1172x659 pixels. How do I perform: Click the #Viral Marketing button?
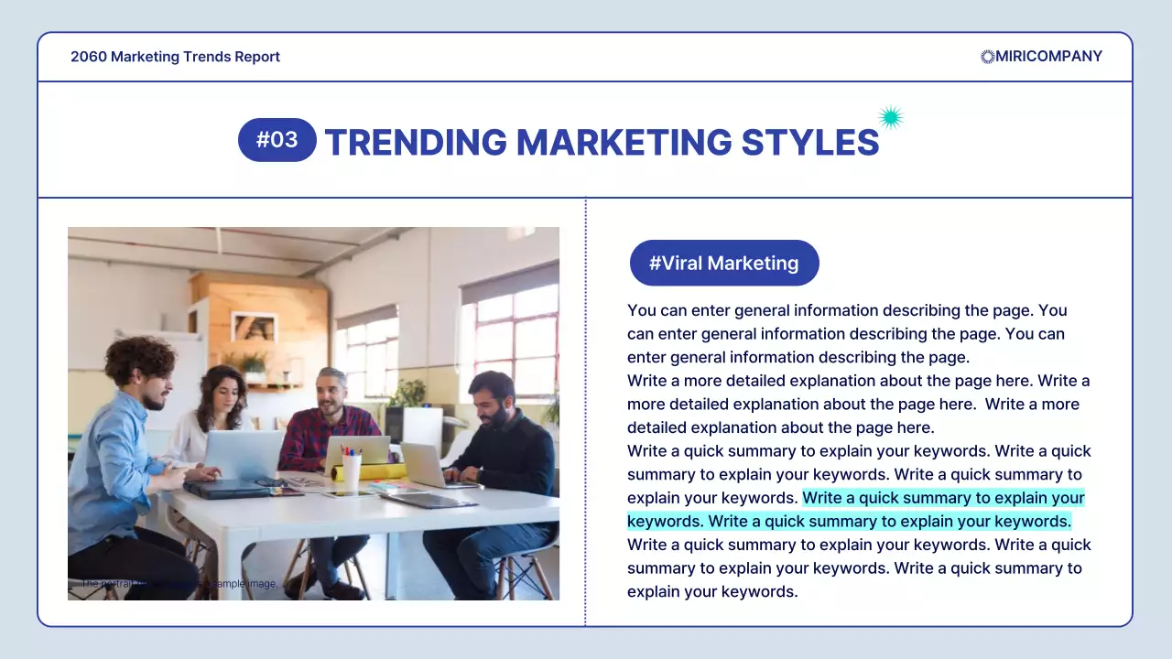724,263
